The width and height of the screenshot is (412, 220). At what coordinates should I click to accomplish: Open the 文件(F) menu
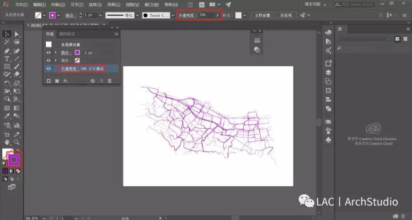tap(21, 5)
